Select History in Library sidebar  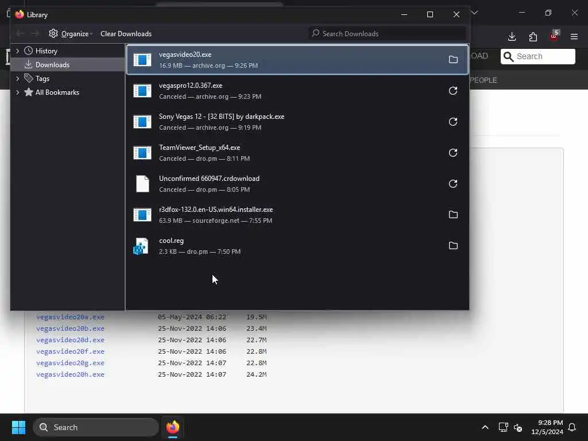click(x=68, y=51)
